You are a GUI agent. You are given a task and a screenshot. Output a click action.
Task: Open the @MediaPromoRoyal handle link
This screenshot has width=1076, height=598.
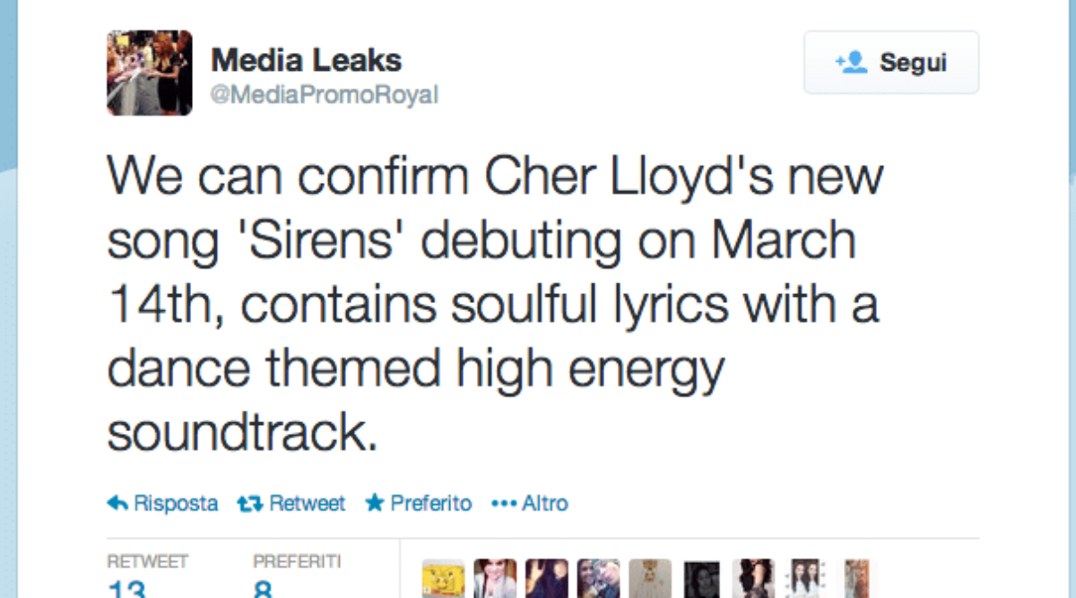tap(324, 95)
